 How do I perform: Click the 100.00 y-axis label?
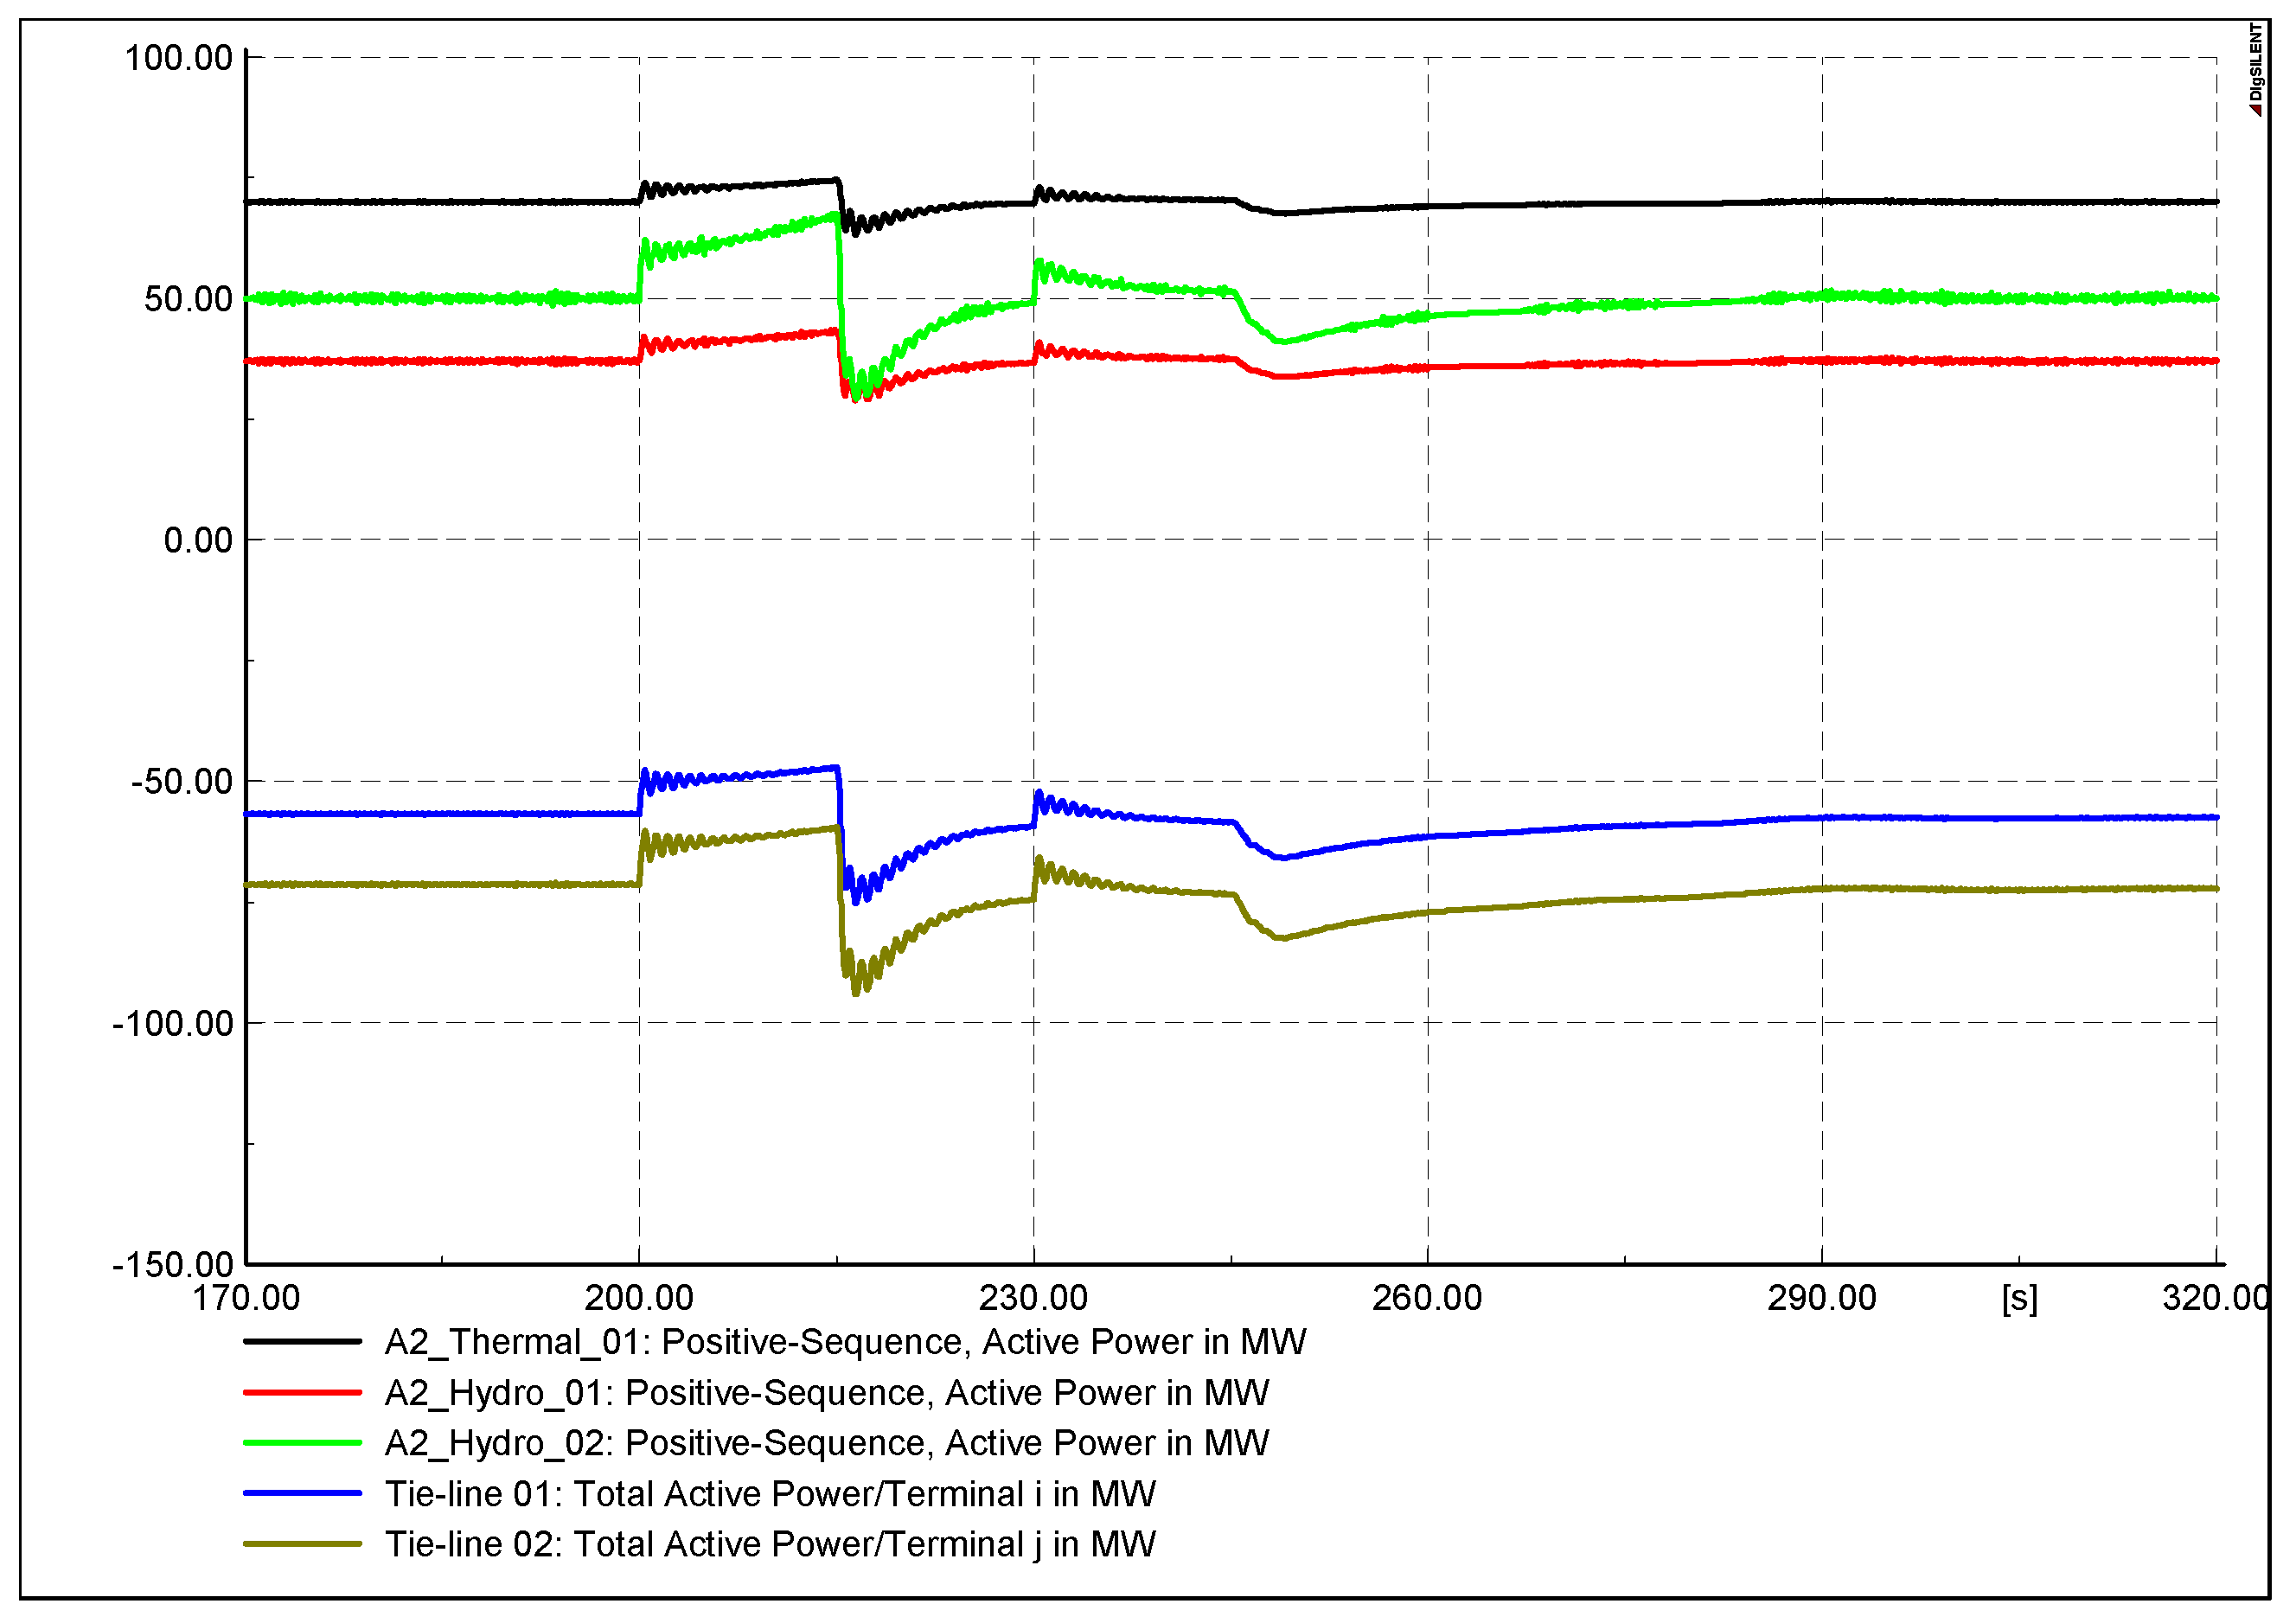click(179, 58)
